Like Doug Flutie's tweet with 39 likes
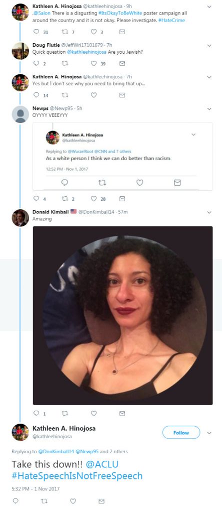 93,64
